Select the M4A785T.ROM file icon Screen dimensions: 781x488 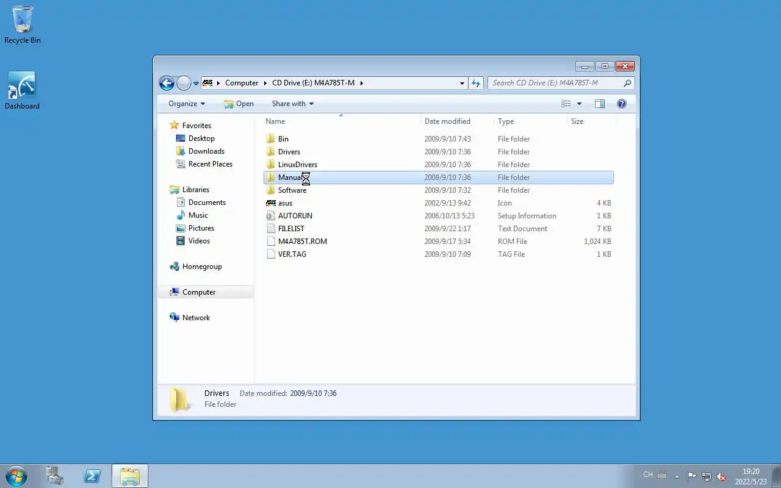pos(271,242)
